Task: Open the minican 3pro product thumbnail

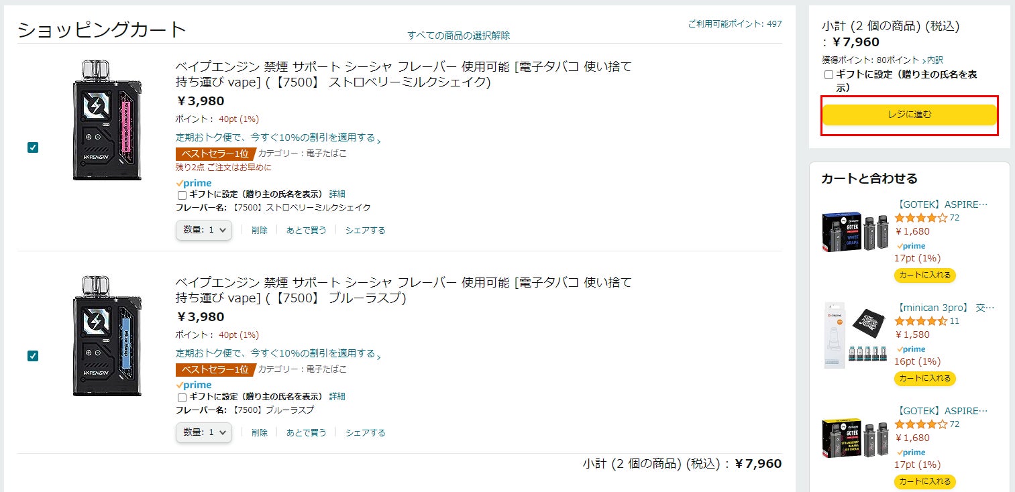Action: tap(855, 335)
